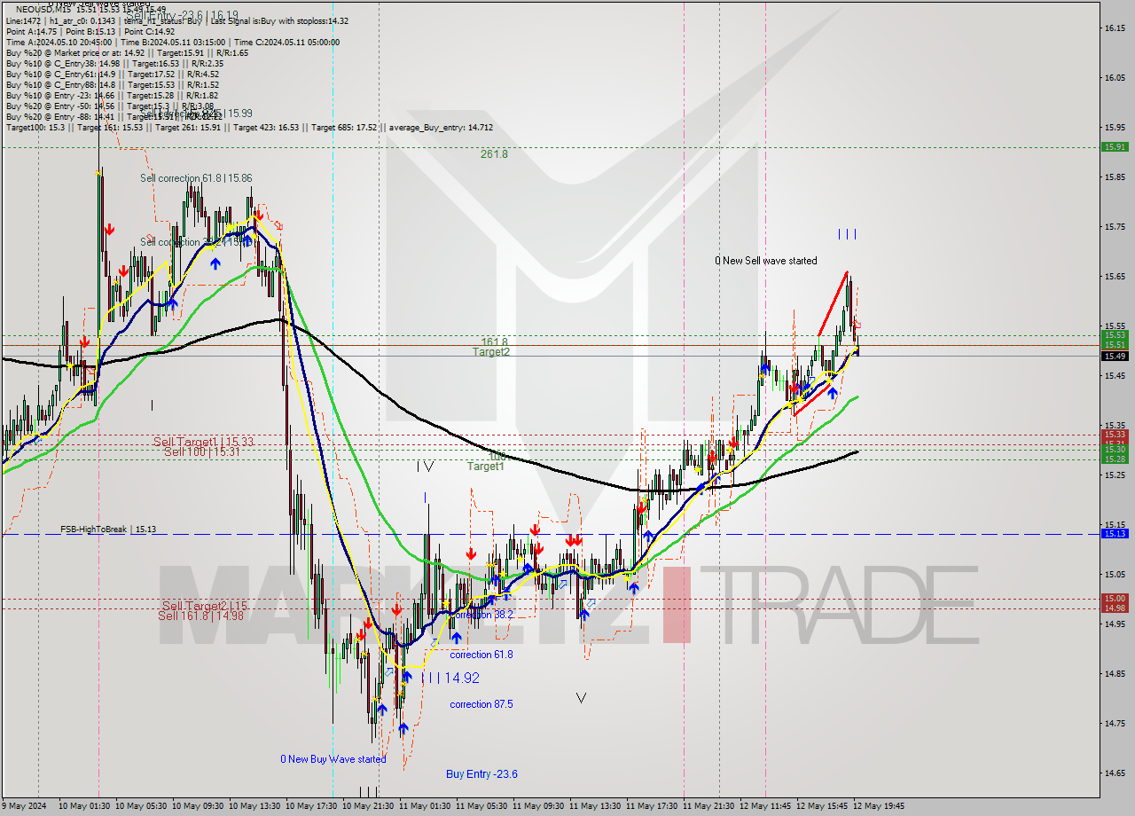Click the NEOUSD,M15 symbol title text

coord(45,9)
